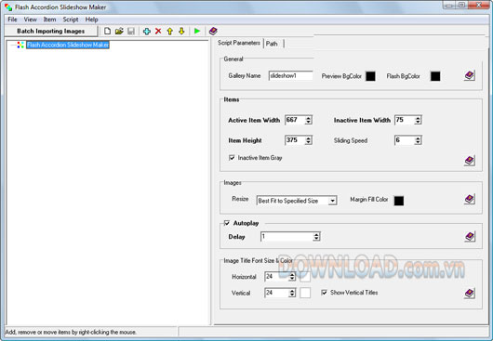Adjust the Horizontal font size spinner
The height and width of the screenshot is (341, 493).
(x=292, y=276)
